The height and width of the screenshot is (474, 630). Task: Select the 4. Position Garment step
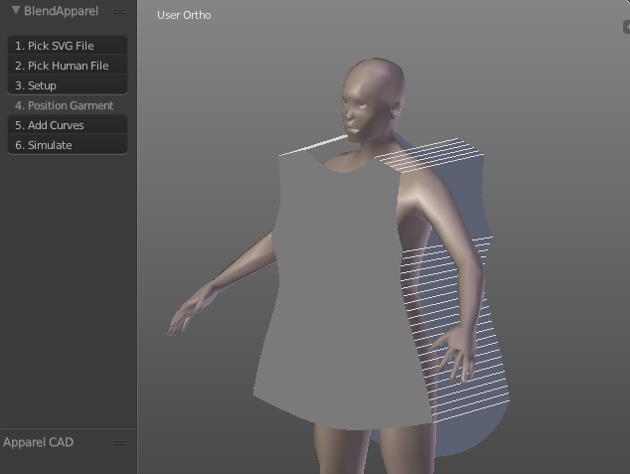point(68,105)
